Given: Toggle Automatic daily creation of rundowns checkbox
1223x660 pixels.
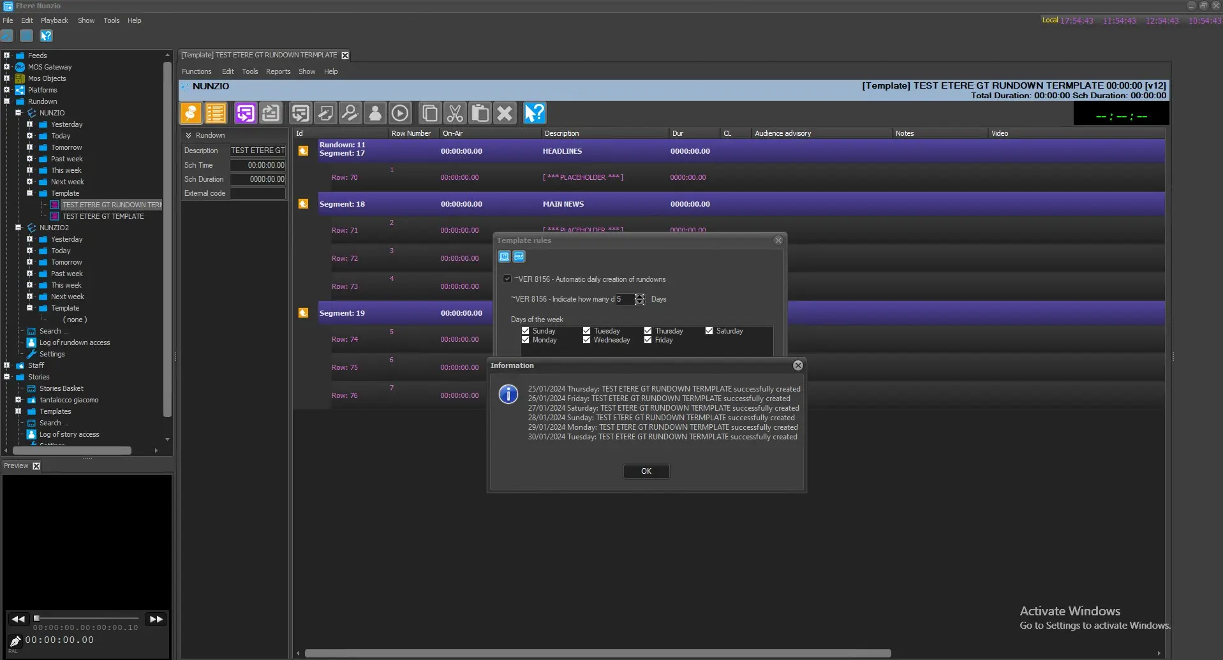Looking at the screenshot, I should tap(507, 279).
